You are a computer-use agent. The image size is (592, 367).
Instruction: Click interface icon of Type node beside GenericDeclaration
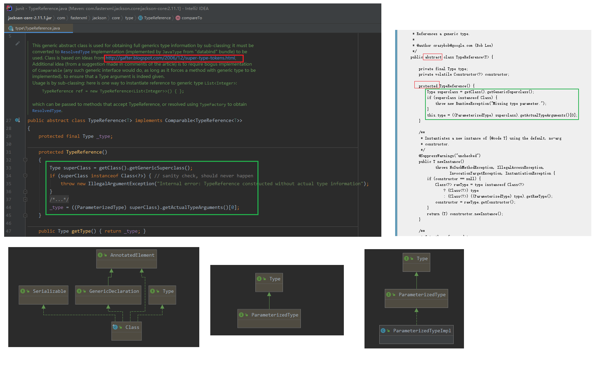pyautogui.click(x=152, y=291)
